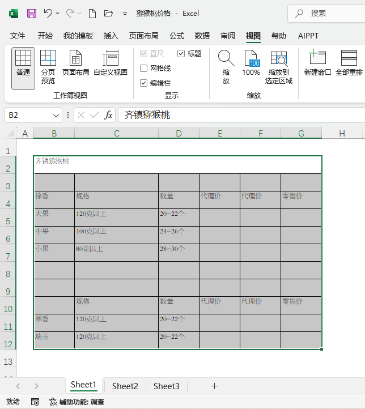Select column C header
This screenshot has height=409, width=365.
pyautogui.click(x=116, y=134)
